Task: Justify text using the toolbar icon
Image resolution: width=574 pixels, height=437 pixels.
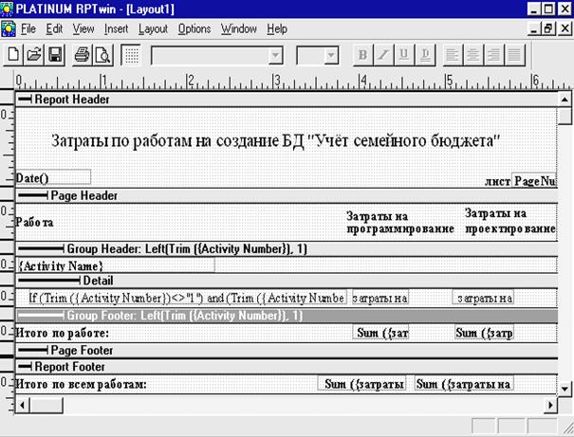Action: pyautogui.click(x=514, y=55)
